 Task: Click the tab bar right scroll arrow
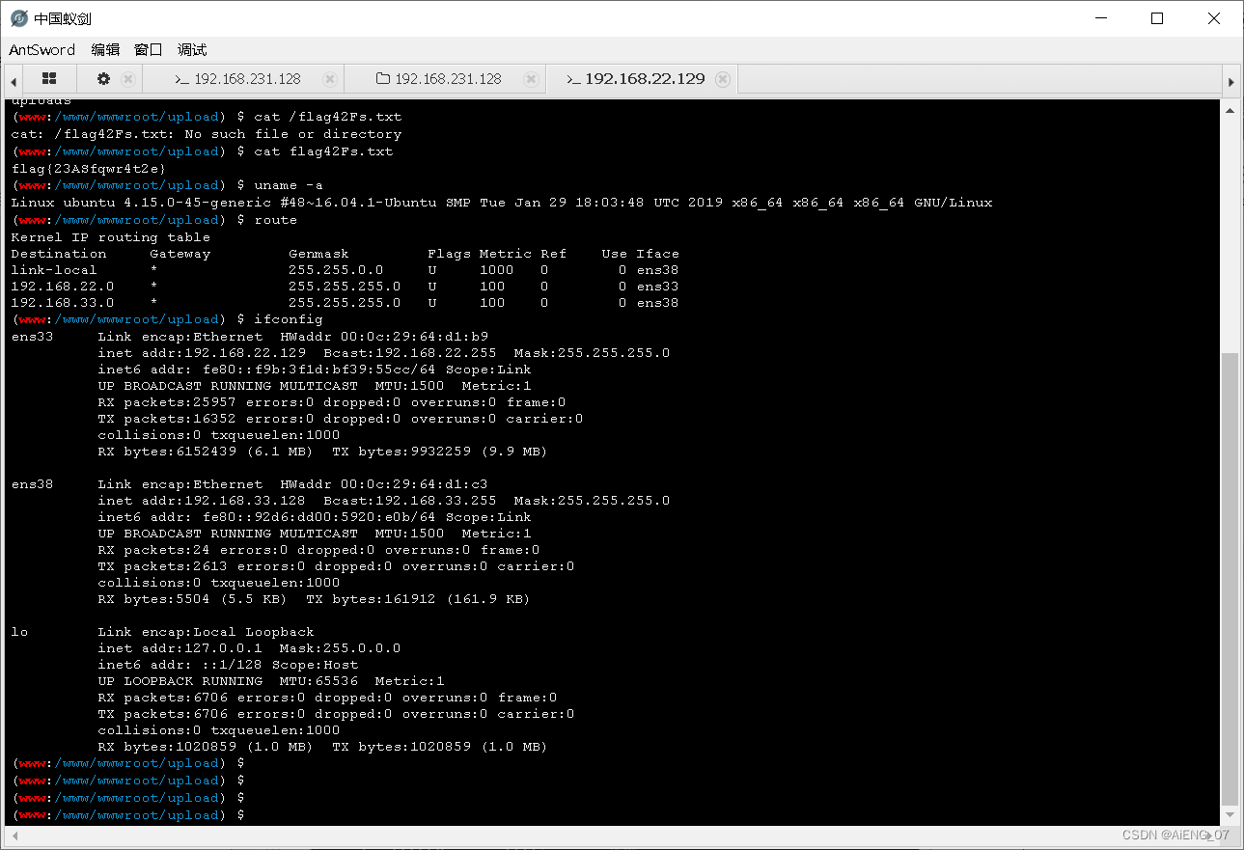click(1230, 80)
